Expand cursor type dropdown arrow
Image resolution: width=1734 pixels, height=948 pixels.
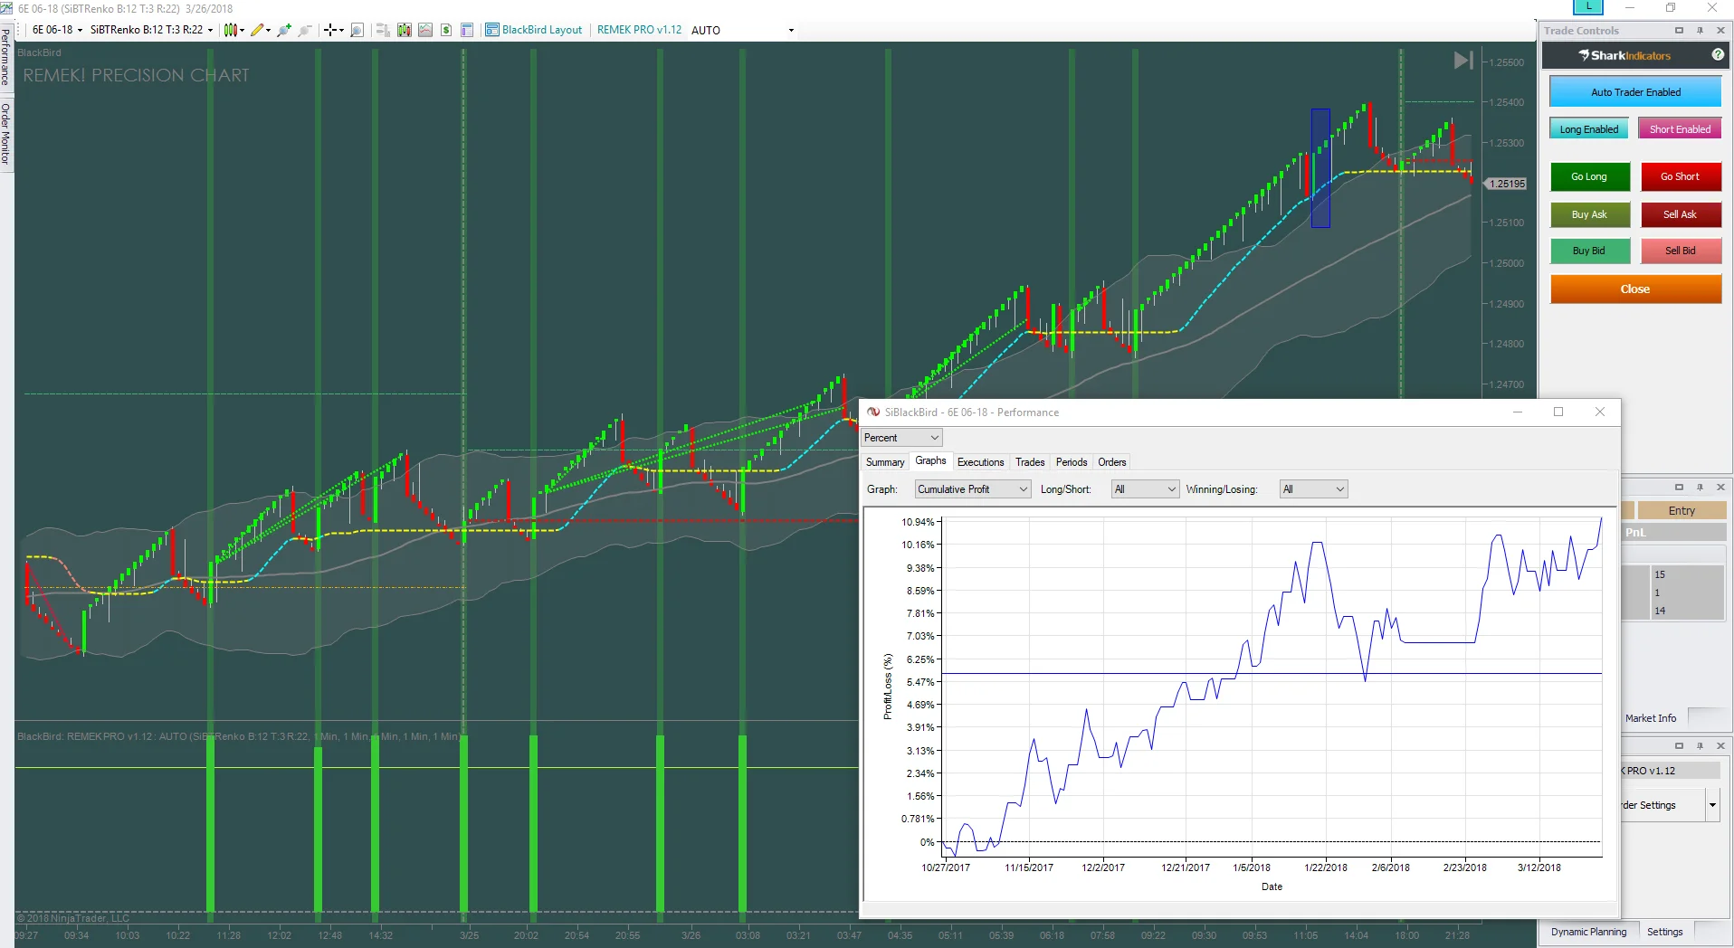[x=341, y=31]
